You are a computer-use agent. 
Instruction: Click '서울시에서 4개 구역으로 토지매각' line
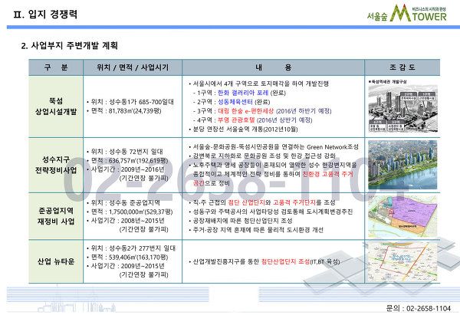(x=259, y=84)
